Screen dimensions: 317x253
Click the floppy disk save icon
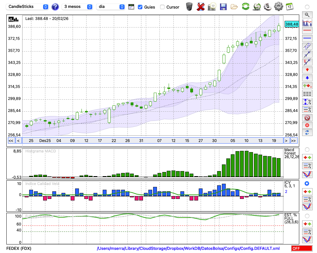coord(223,7)
